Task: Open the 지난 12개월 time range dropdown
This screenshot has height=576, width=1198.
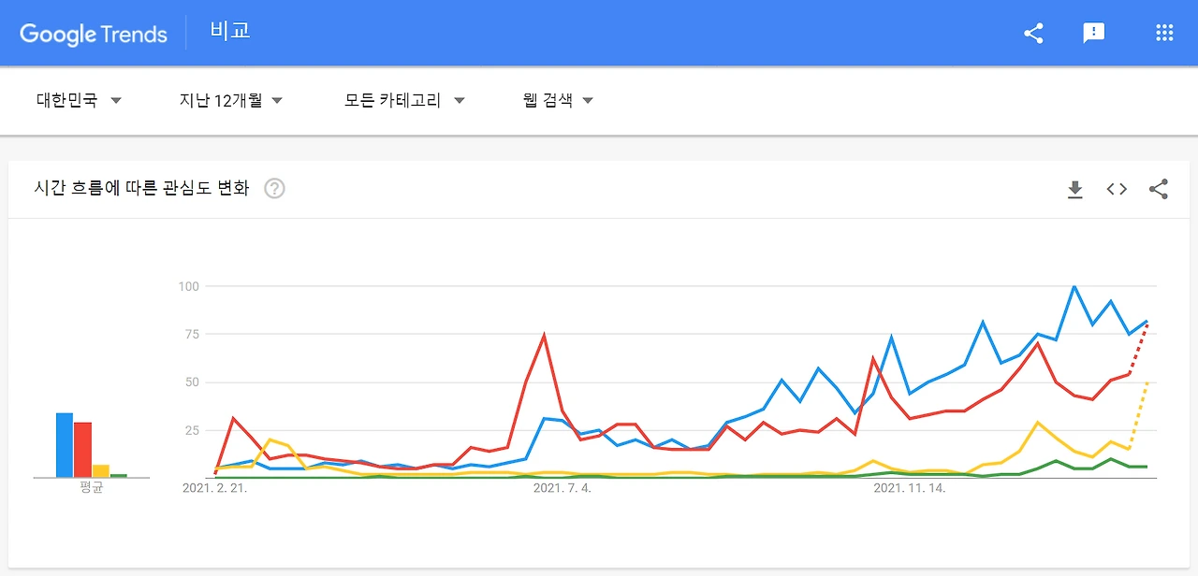Action: pos(231,100)
